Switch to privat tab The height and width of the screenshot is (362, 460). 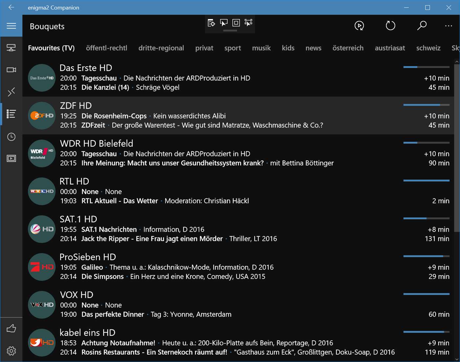click(204, 48)
